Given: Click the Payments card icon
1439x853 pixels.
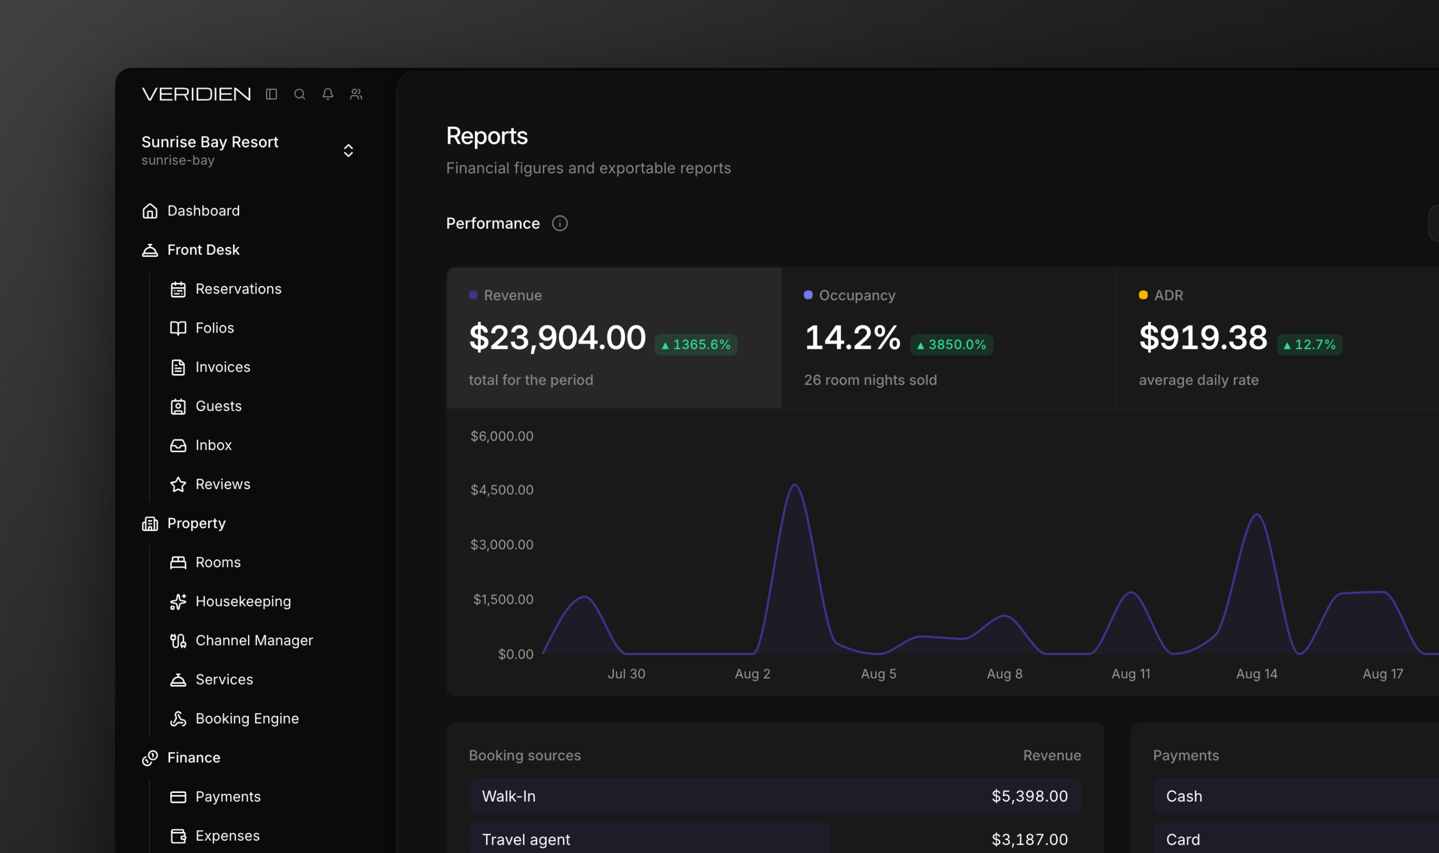Looking at the screenshot, I should pyautogui.click(x=178, y=797).
